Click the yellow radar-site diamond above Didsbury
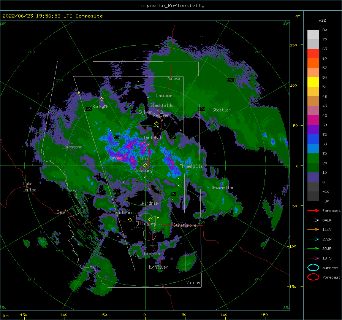Image resolution: width=342 pixels, height=320 pixels. pyautogui.click(x=145, y=166)
